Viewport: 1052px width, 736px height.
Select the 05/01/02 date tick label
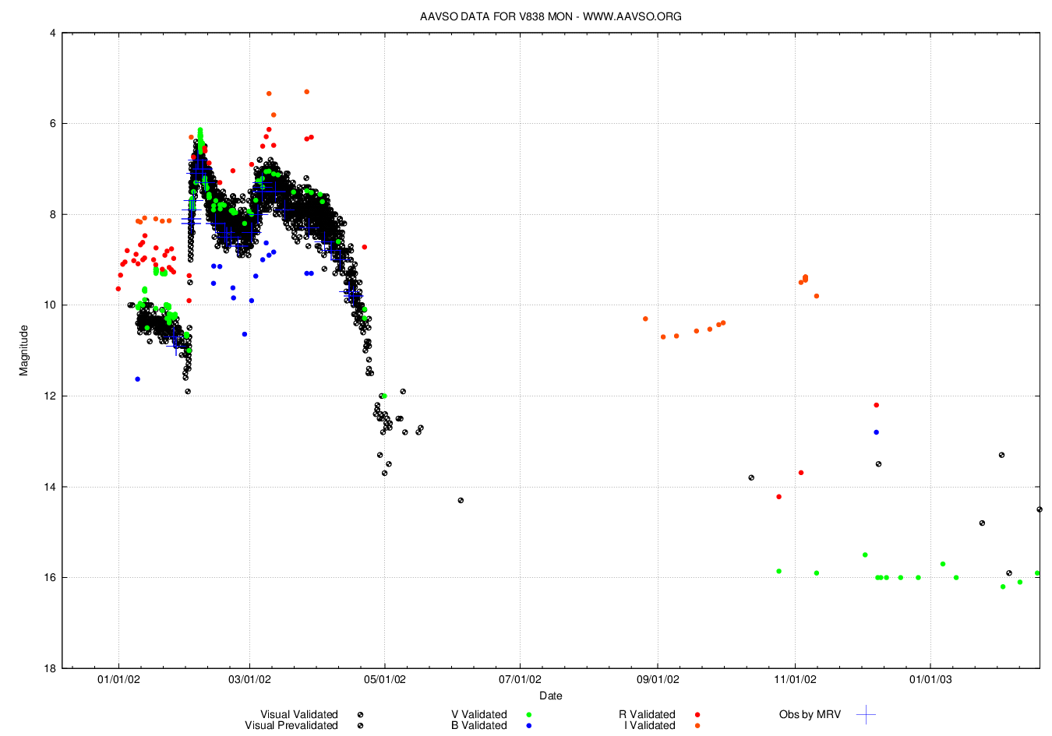pos(385,679)
